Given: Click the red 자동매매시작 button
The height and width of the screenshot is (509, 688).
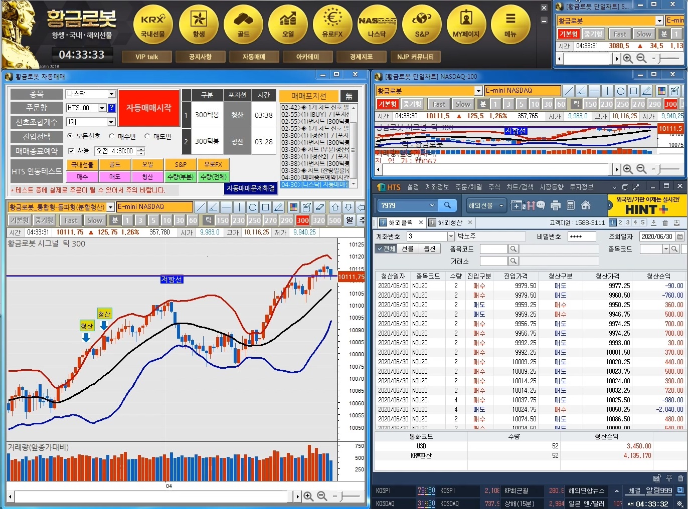Looking at the screenshot, I should click(149, 108).
